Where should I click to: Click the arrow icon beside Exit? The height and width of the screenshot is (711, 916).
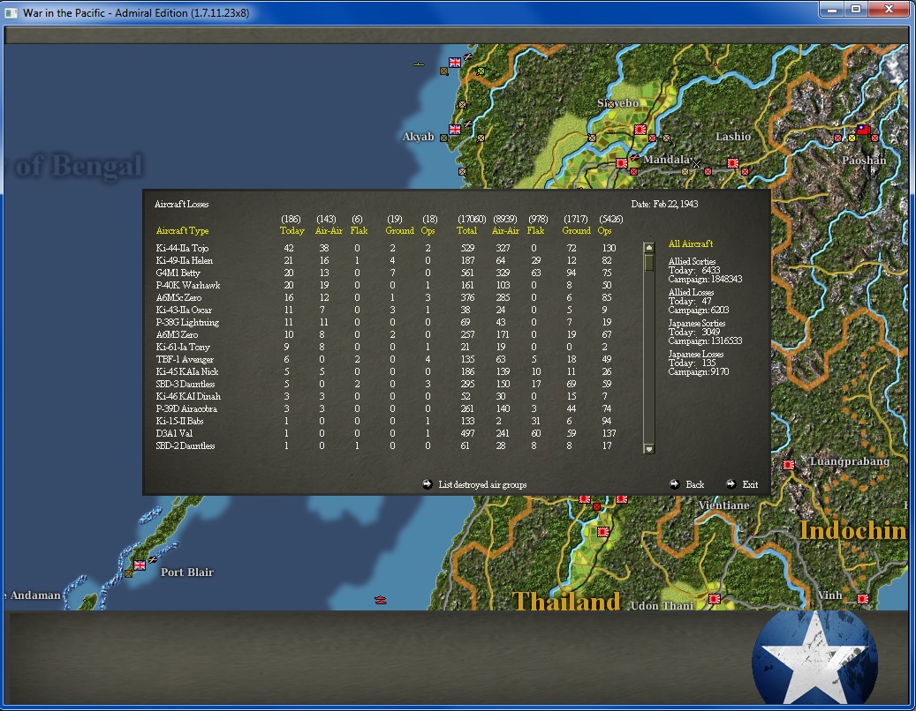point(731,484)
